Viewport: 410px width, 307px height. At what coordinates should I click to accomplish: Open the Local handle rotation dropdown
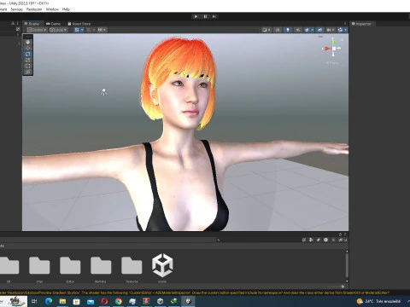coord(58,30)
